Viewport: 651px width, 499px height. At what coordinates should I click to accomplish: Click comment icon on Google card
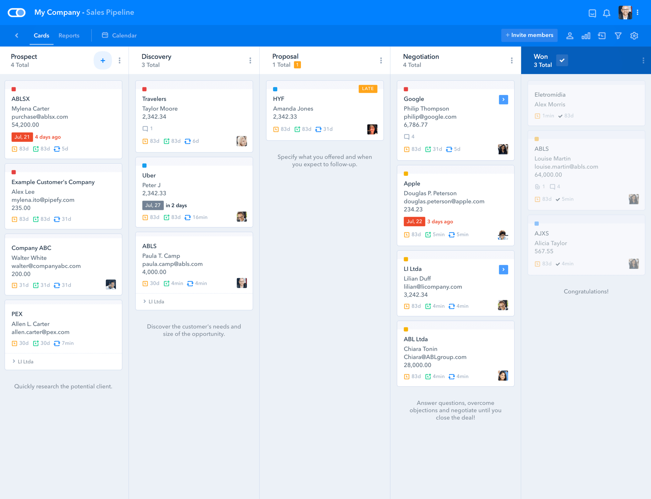coord(407,137)
